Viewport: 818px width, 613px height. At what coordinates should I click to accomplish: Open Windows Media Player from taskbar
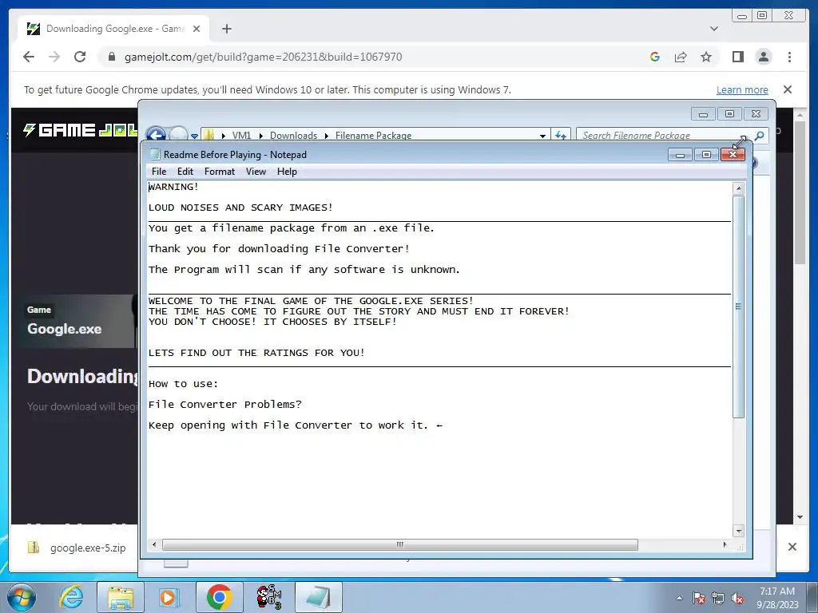pyautogui.click(x=169, y=597)
